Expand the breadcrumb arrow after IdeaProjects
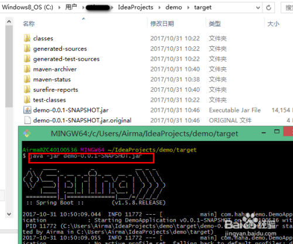293x244 pixels. (x=159, y=8)
